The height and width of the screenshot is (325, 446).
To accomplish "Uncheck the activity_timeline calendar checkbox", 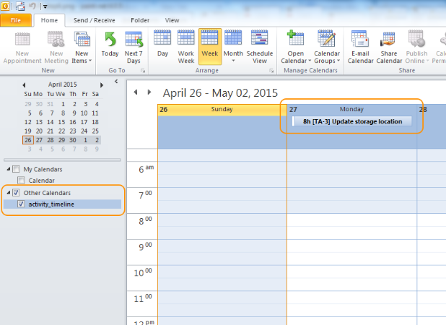I will point(20,205).
